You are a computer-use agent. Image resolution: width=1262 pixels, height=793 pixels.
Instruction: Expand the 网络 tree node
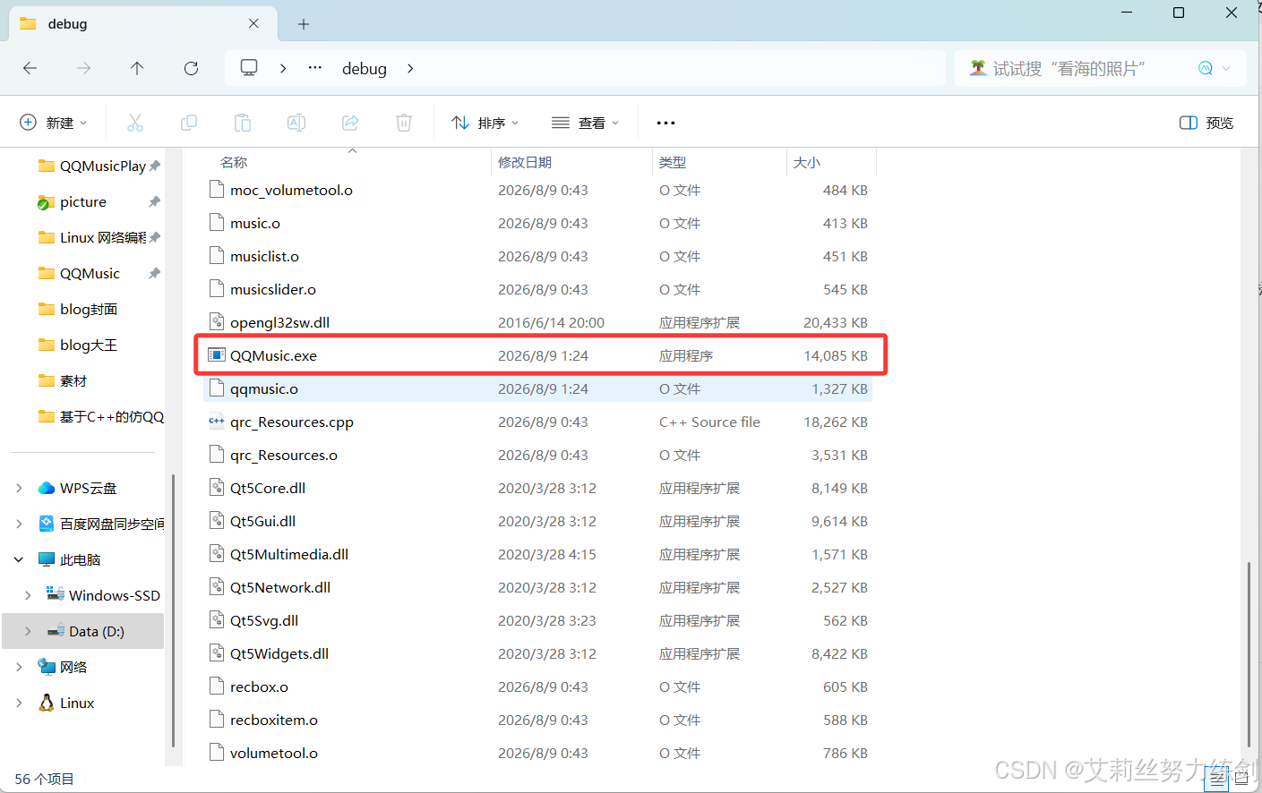point(19,667)
